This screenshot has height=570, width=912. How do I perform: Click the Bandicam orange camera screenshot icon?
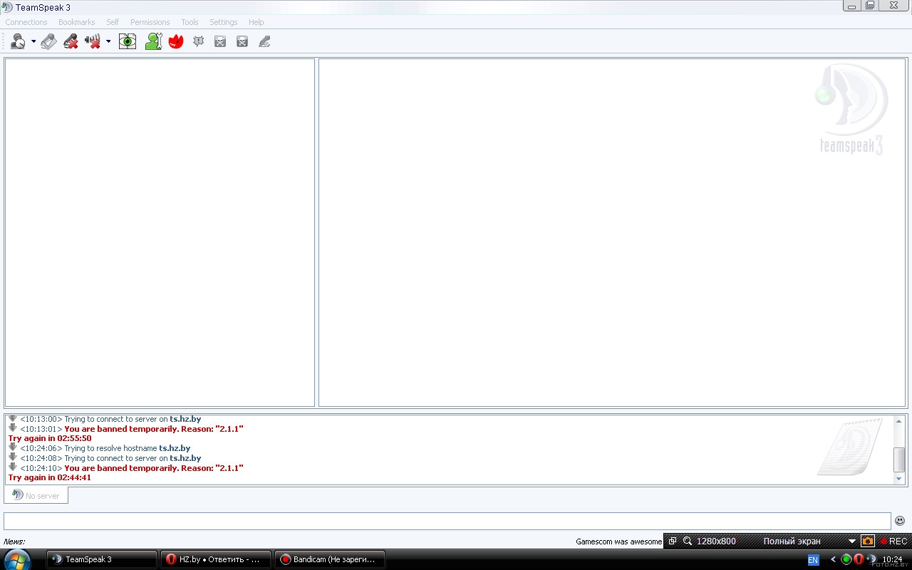click(868, 541)
